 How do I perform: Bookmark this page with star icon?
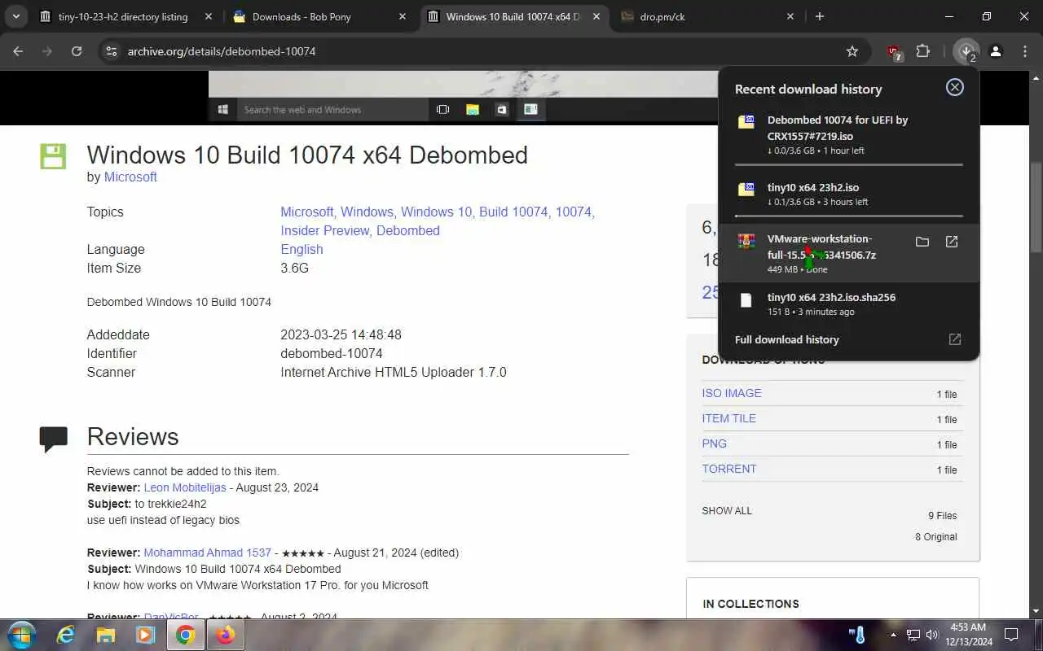coord(852,51)
